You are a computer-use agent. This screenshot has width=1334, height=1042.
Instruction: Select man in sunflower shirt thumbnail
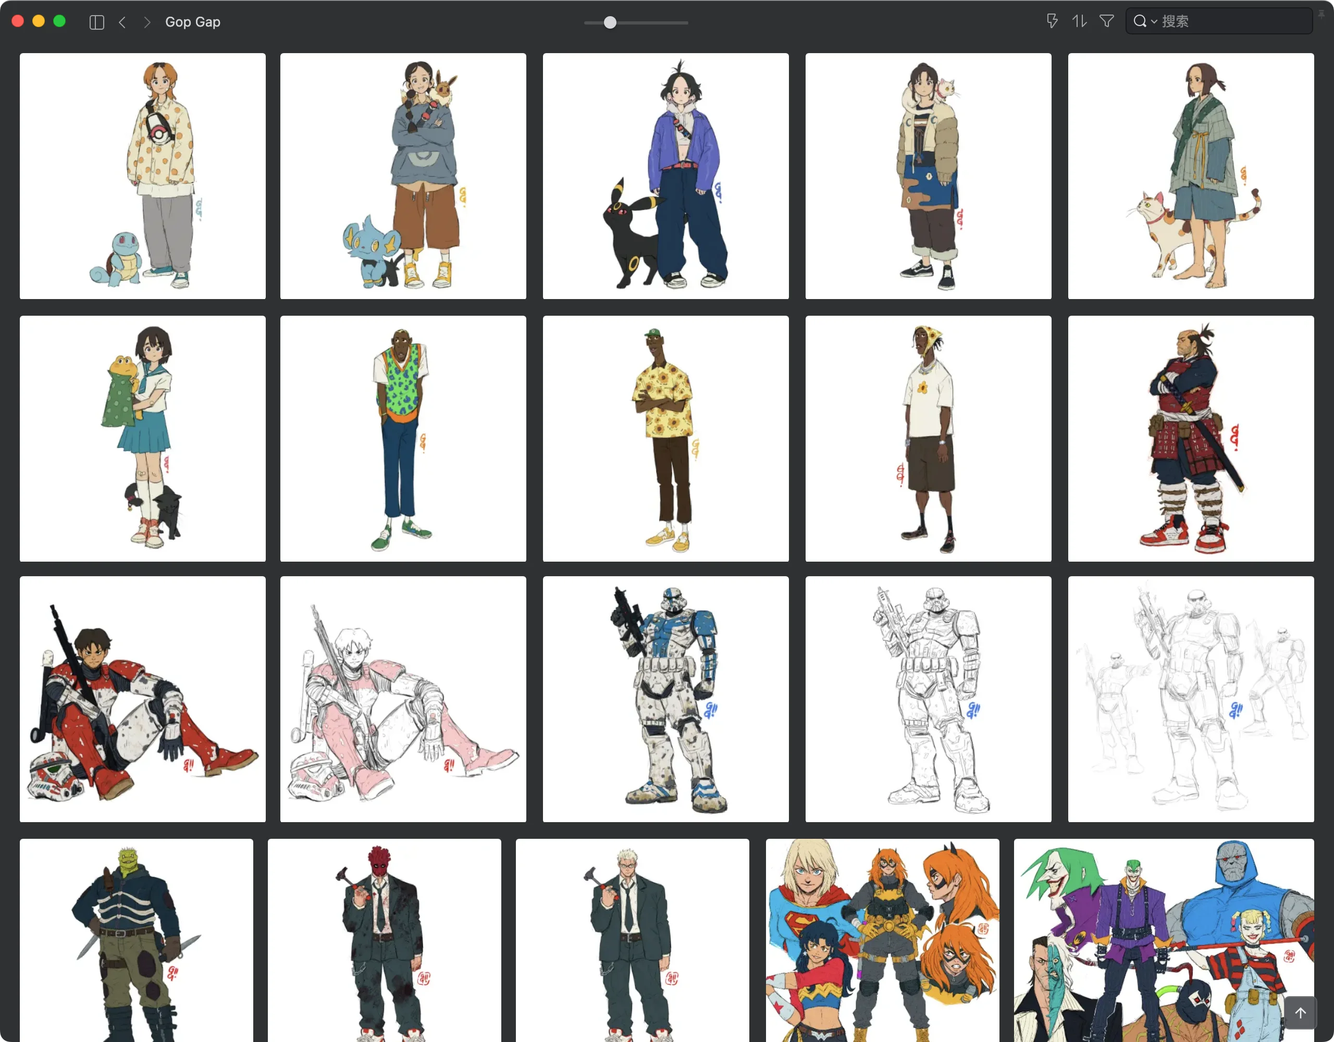pos(666,439)
